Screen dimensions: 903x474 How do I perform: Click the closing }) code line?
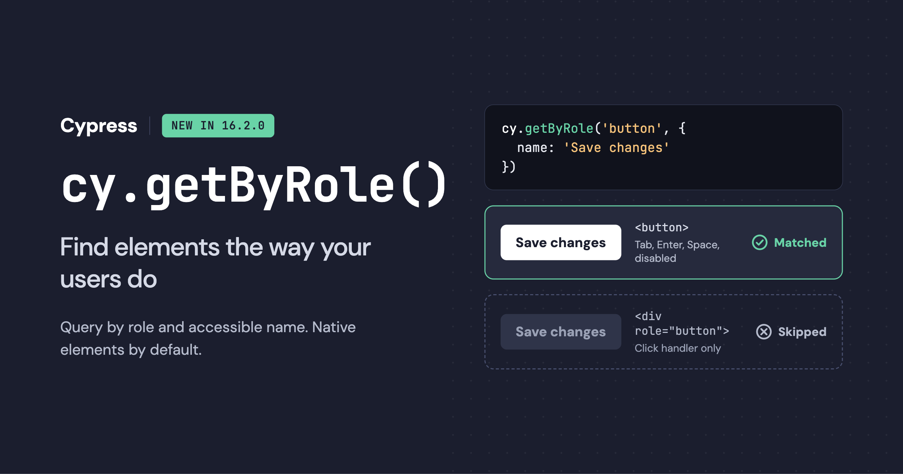pos(509,167)
